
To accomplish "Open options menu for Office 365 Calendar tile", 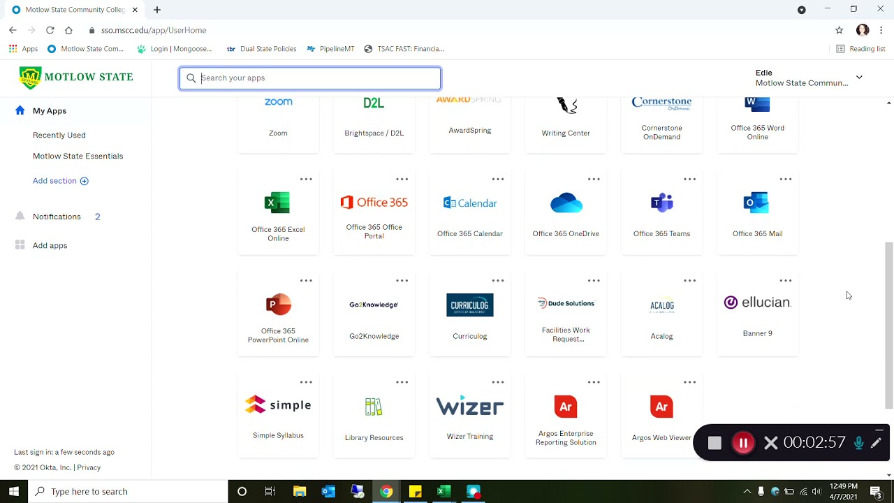I will pos(498,180).
